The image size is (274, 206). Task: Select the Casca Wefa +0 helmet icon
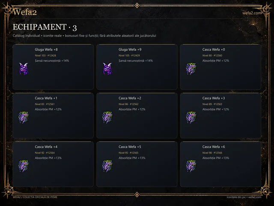coord(191,69)
